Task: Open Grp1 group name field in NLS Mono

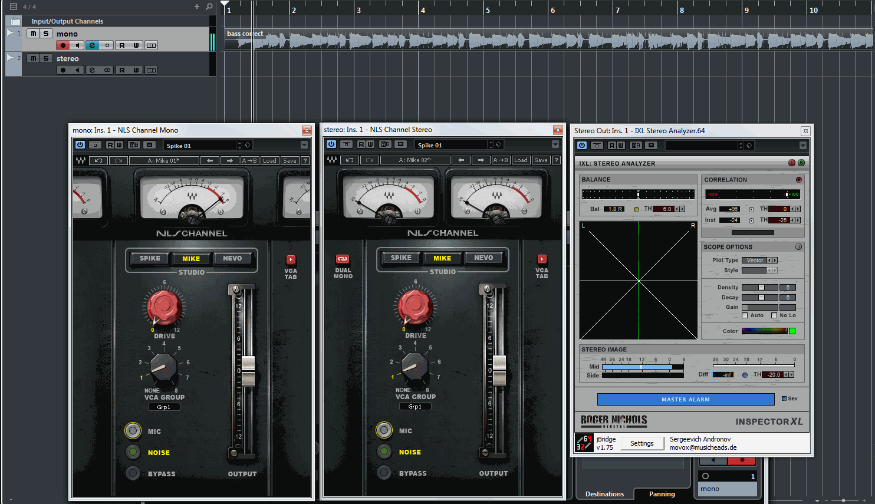Action: click(x=164, y=407)
